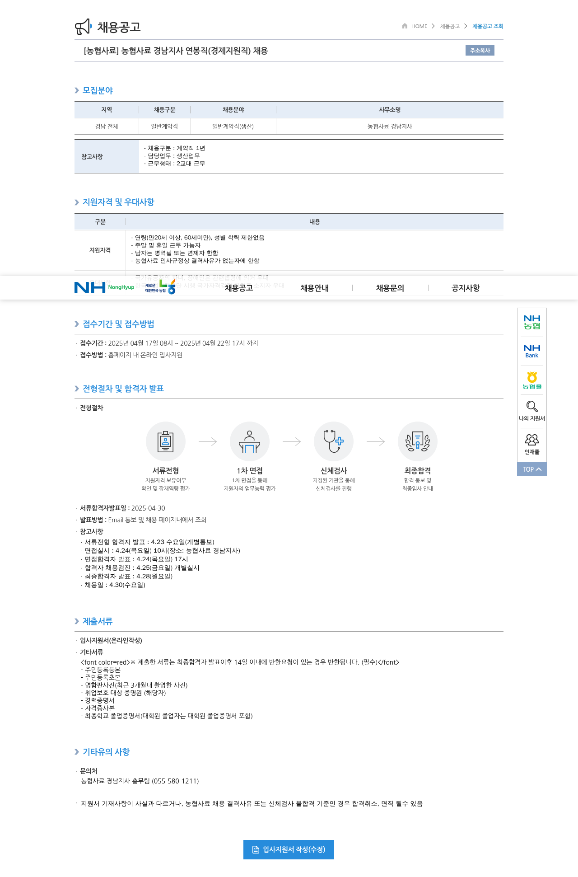Click the 최종합격자 발표 : 4.28(월요일) line
Image resolution: width=578 pixels, height=877 pixels.
tap(126, 577)
